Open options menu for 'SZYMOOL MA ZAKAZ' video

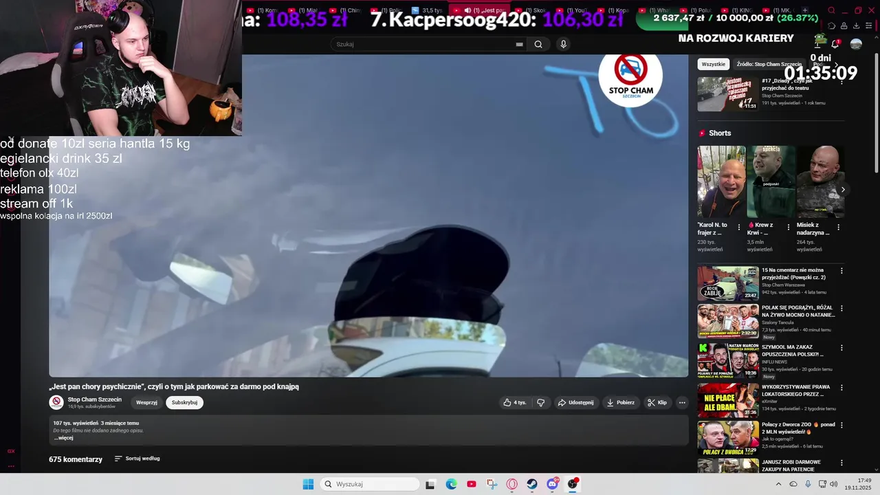(841, 348)
